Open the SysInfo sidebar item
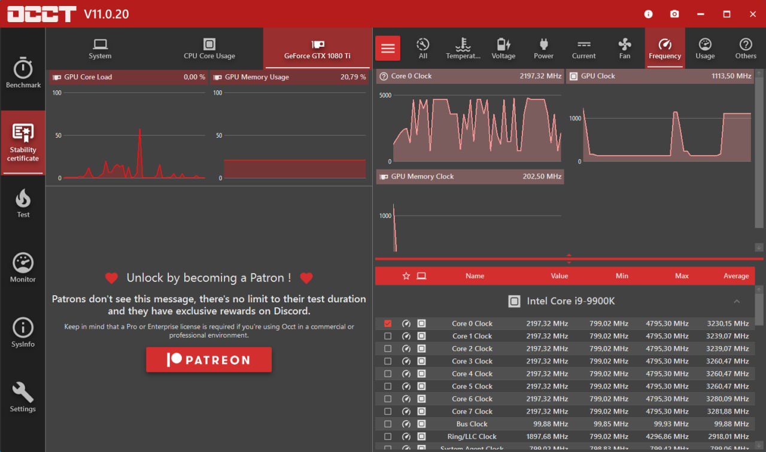The width and height of the screenshot is (766, 452). (x=23, y=332)
